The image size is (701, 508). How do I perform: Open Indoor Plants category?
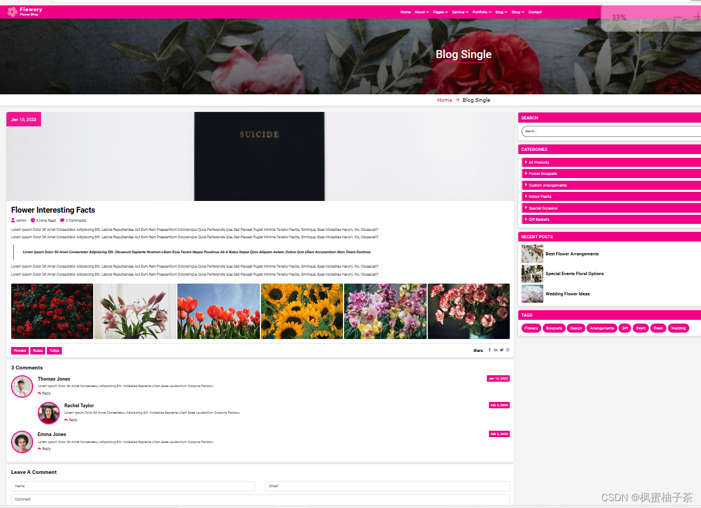pos(611,196)
